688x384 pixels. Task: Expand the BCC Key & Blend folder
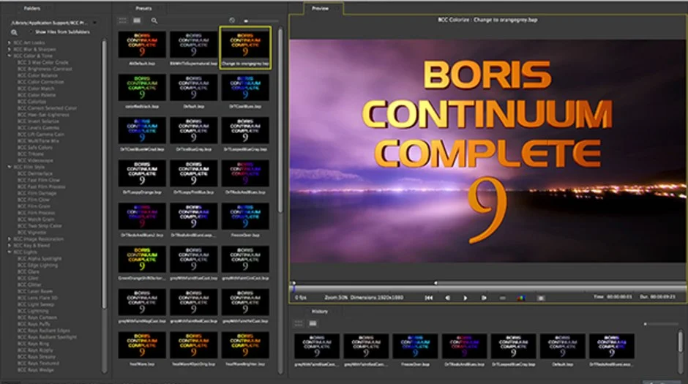pos(11,246)
